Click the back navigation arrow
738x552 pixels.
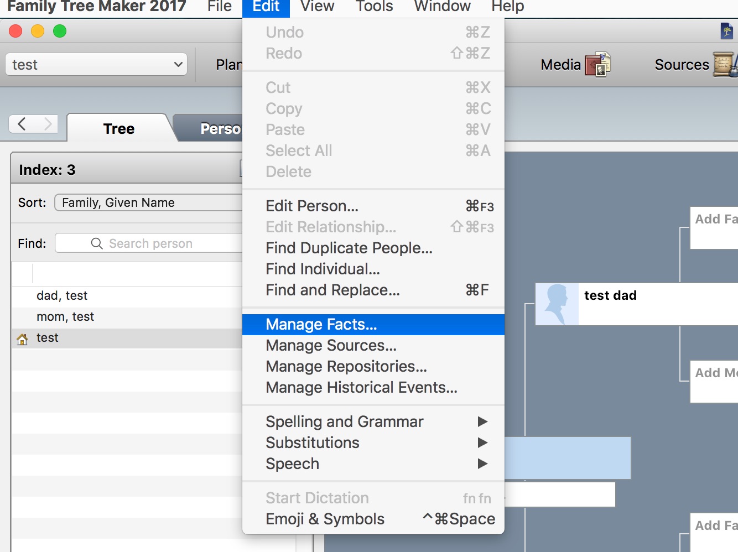[22, 124]
